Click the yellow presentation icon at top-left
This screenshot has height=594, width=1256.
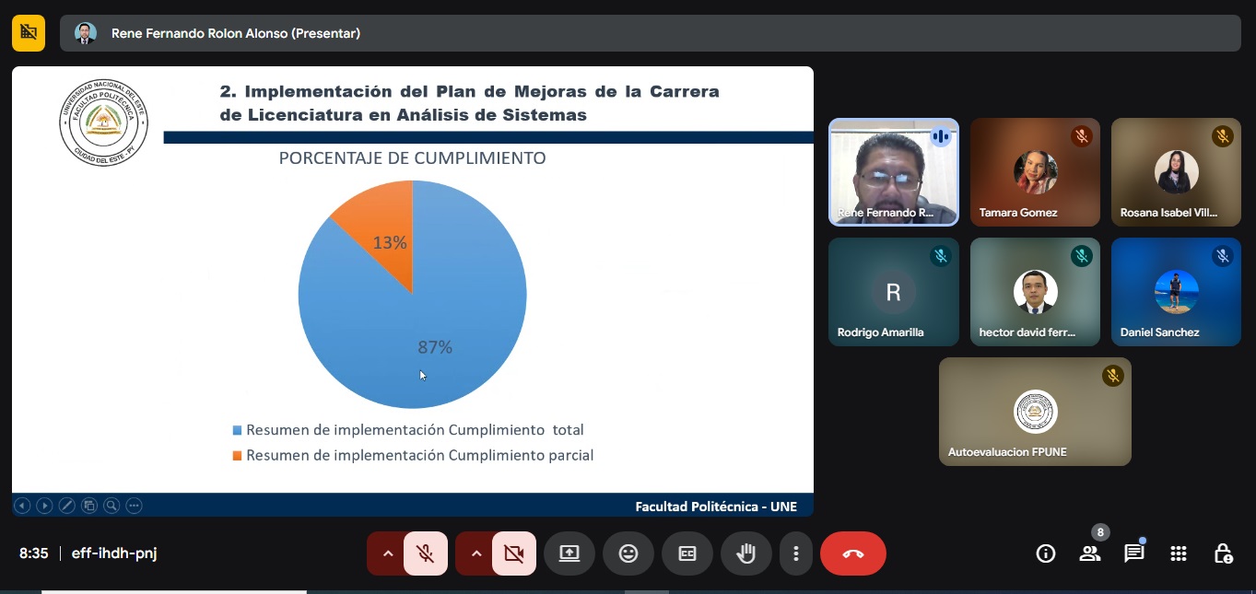(x=29, y=33)
